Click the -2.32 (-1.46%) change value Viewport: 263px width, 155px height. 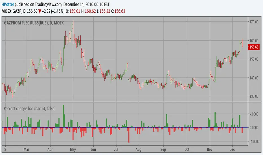coord(53,11)
